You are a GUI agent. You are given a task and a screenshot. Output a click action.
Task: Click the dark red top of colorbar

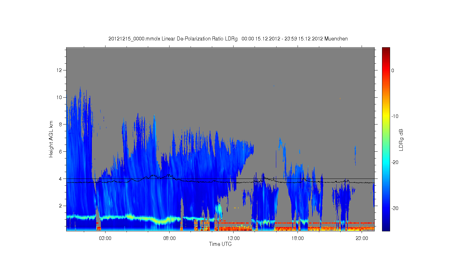[x=386, y=50]
